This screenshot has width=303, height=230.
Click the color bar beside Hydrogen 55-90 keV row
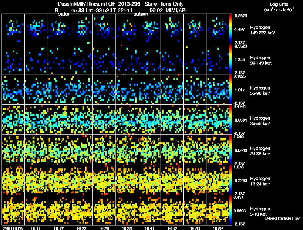coord(230,90)
